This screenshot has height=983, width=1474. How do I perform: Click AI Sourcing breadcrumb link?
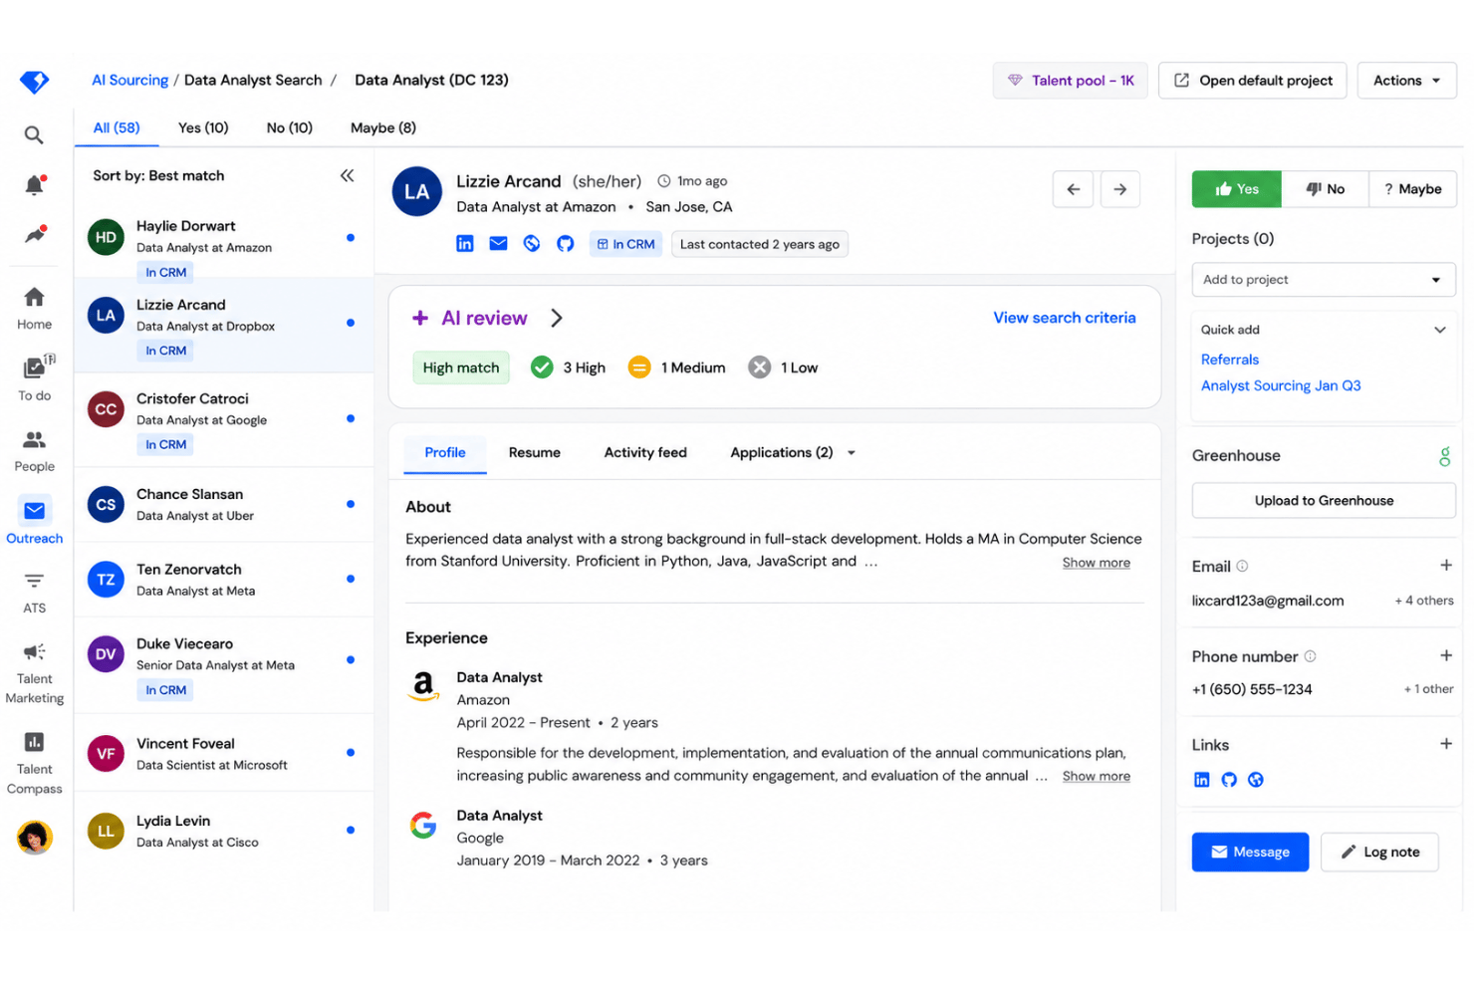click(130, 81)
